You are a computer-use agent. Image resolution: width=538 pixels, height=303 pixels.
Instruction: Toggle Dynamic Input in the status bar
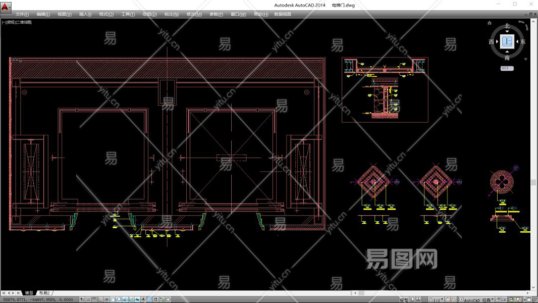pyautogui.click(x=137, y=299)
